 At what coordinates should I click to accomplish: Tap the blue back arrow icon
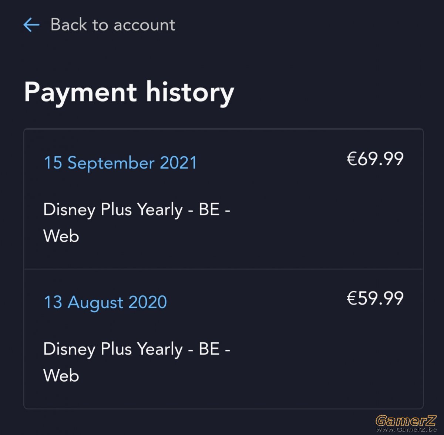coord(31,25)
